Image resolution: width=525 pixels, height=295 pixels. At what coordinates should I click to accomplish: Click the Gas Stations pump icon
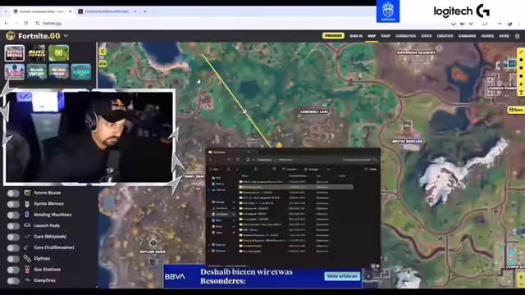(x=27, y=270)
